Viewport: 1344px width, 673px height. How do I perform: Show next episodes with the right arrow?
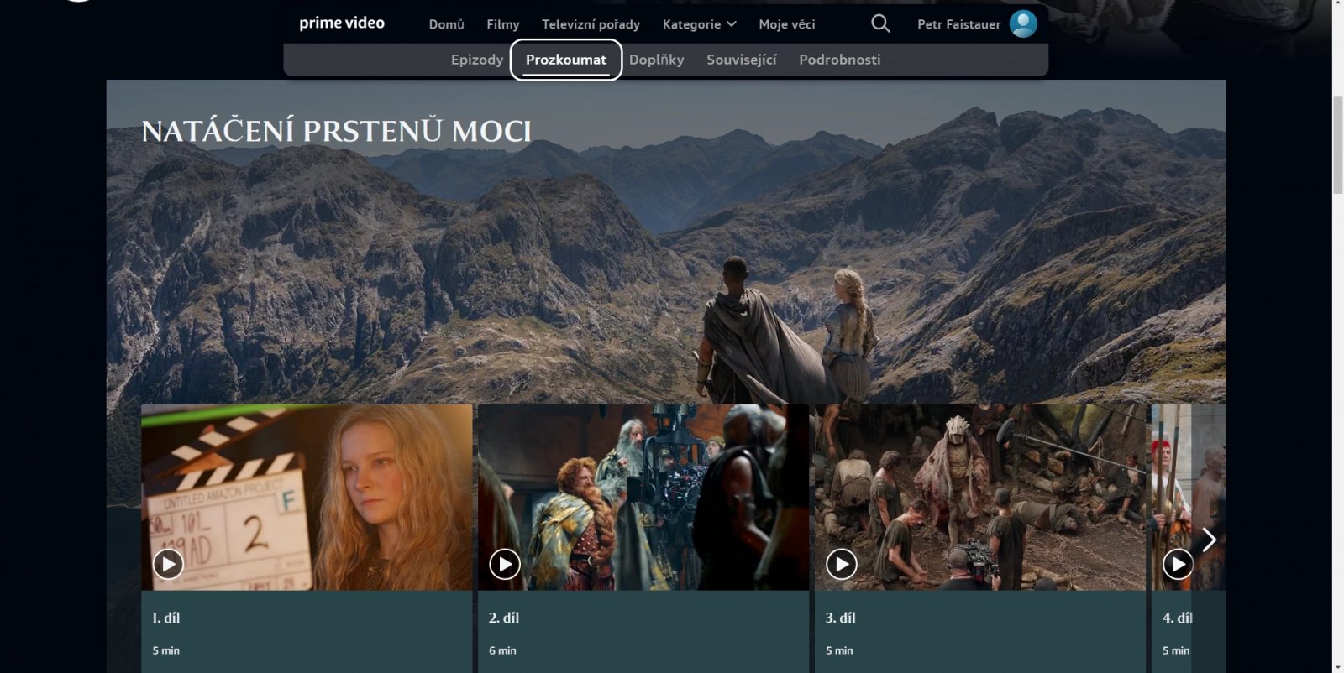[x=1209, y=540]
